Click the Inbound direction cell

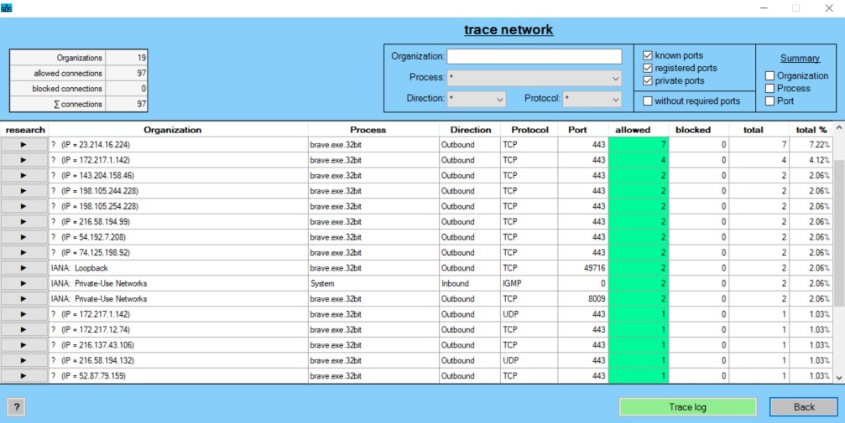point(469,284)
